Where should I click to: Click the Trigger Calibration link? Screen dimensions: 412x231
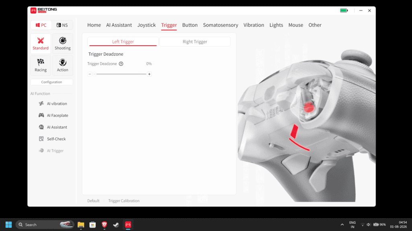pyautogui.click(x=124, y=201)
